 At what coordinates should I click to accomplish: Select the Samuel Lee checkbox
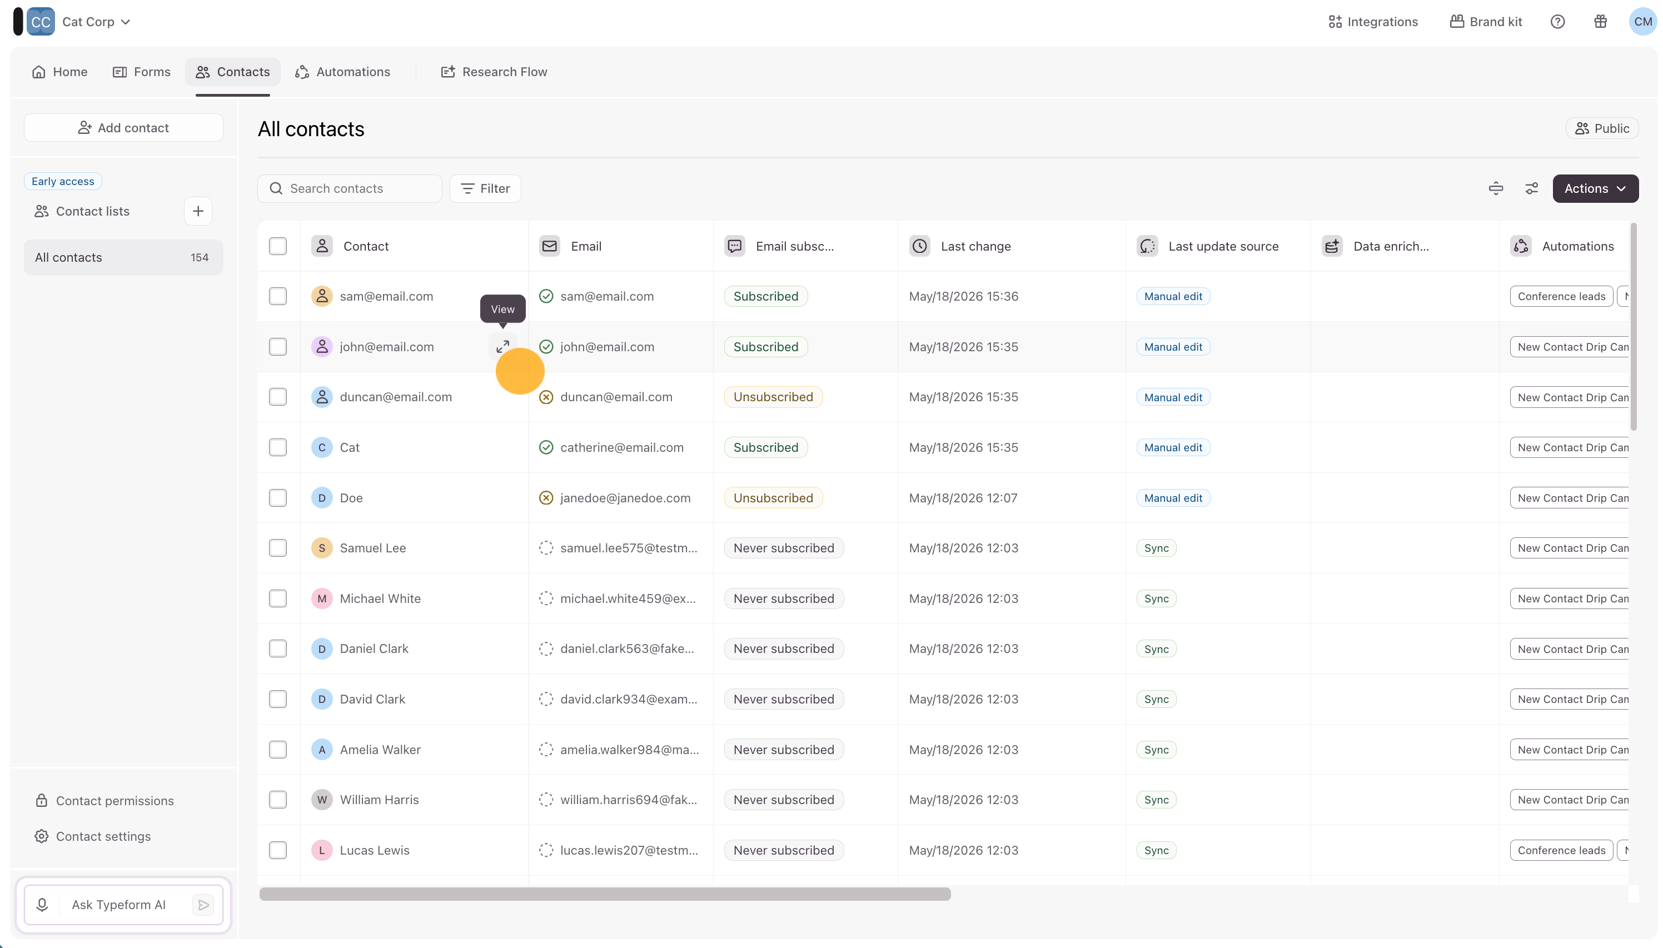(278, 547)
